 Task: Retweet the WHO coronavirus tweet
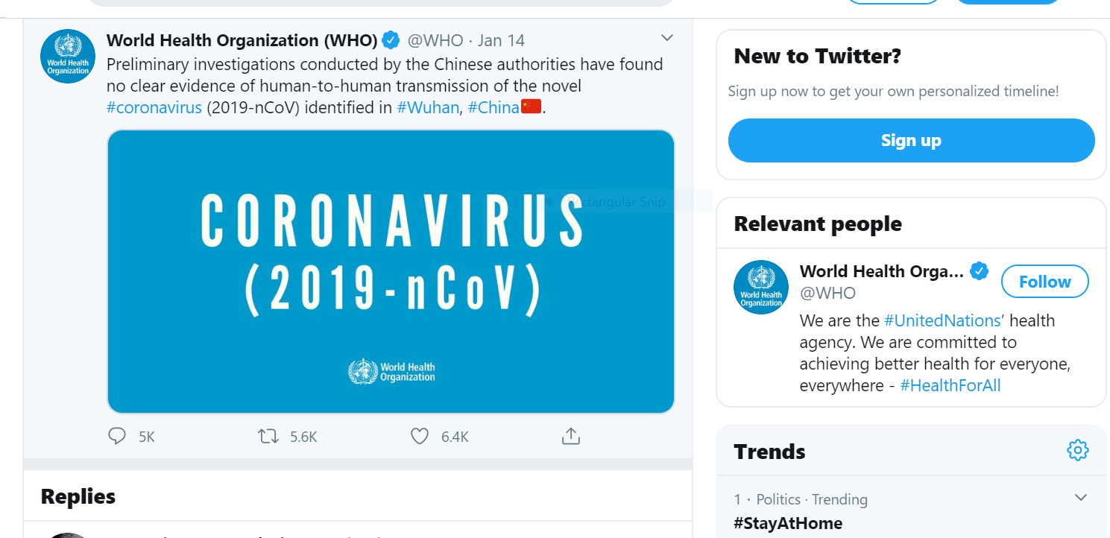point(268,436)
